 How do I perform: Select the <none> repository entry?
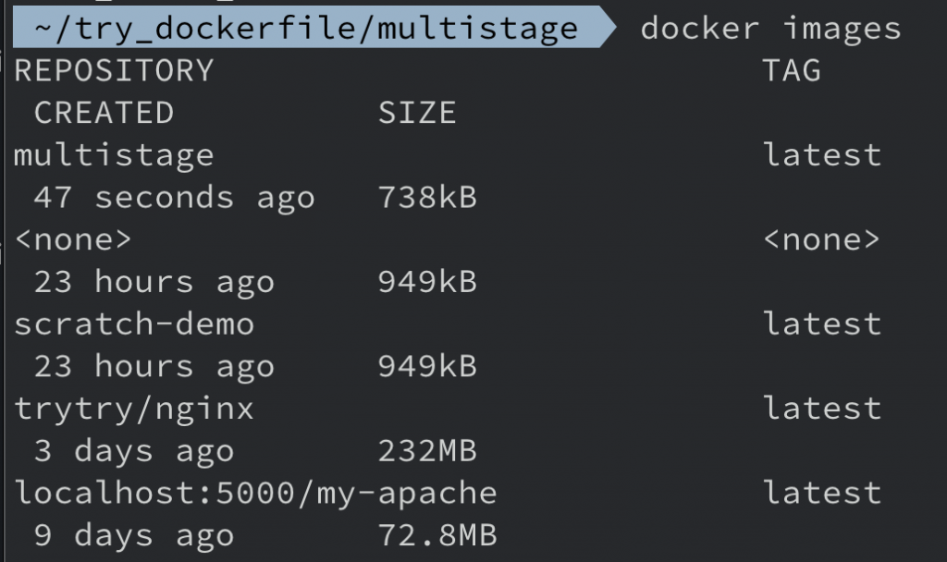[x=73, y=239]
